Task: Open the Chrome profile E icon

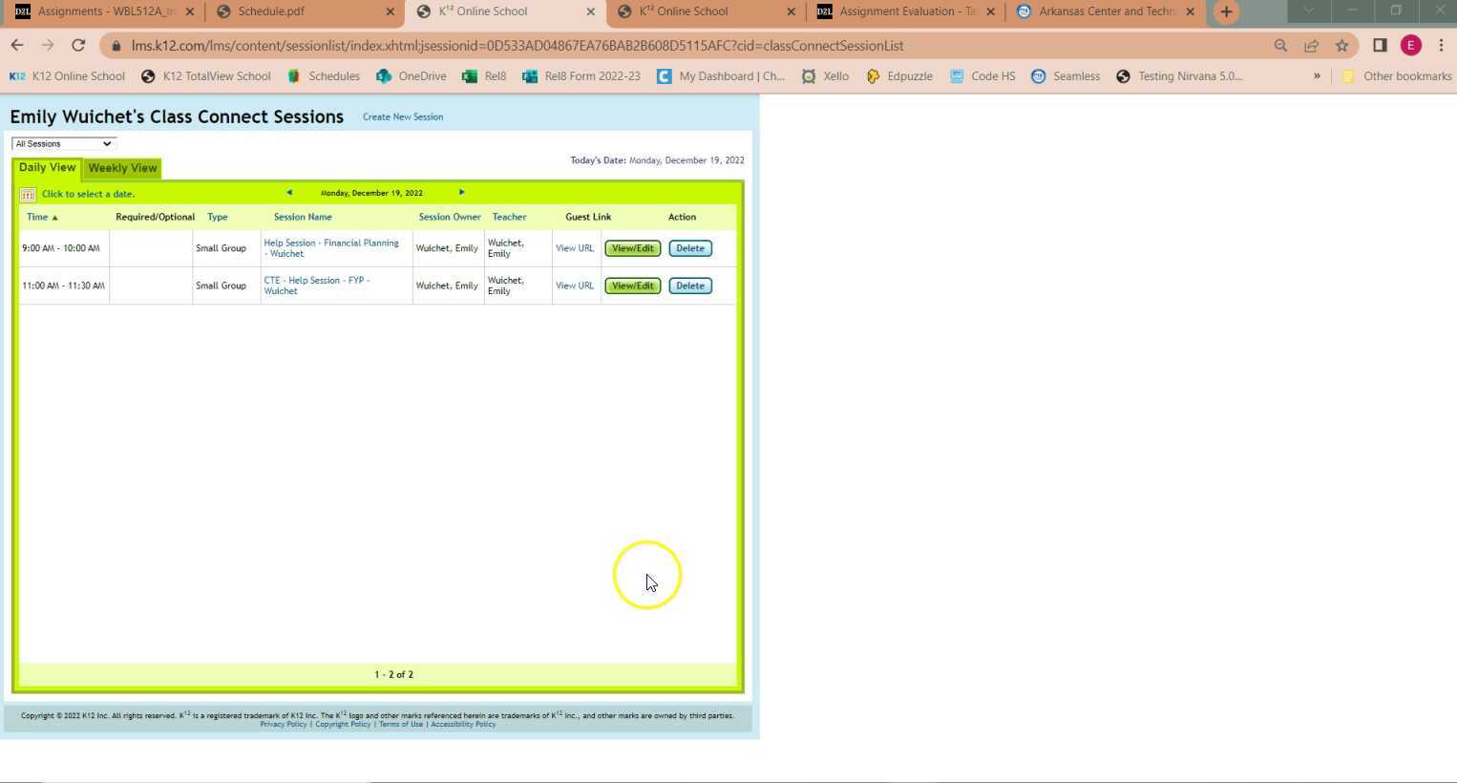Action: (x=1409, y=45)
